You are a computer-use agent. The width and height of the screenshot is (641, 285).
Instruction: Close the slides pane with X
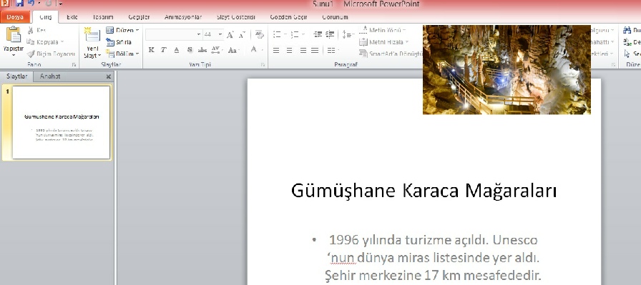108,76
